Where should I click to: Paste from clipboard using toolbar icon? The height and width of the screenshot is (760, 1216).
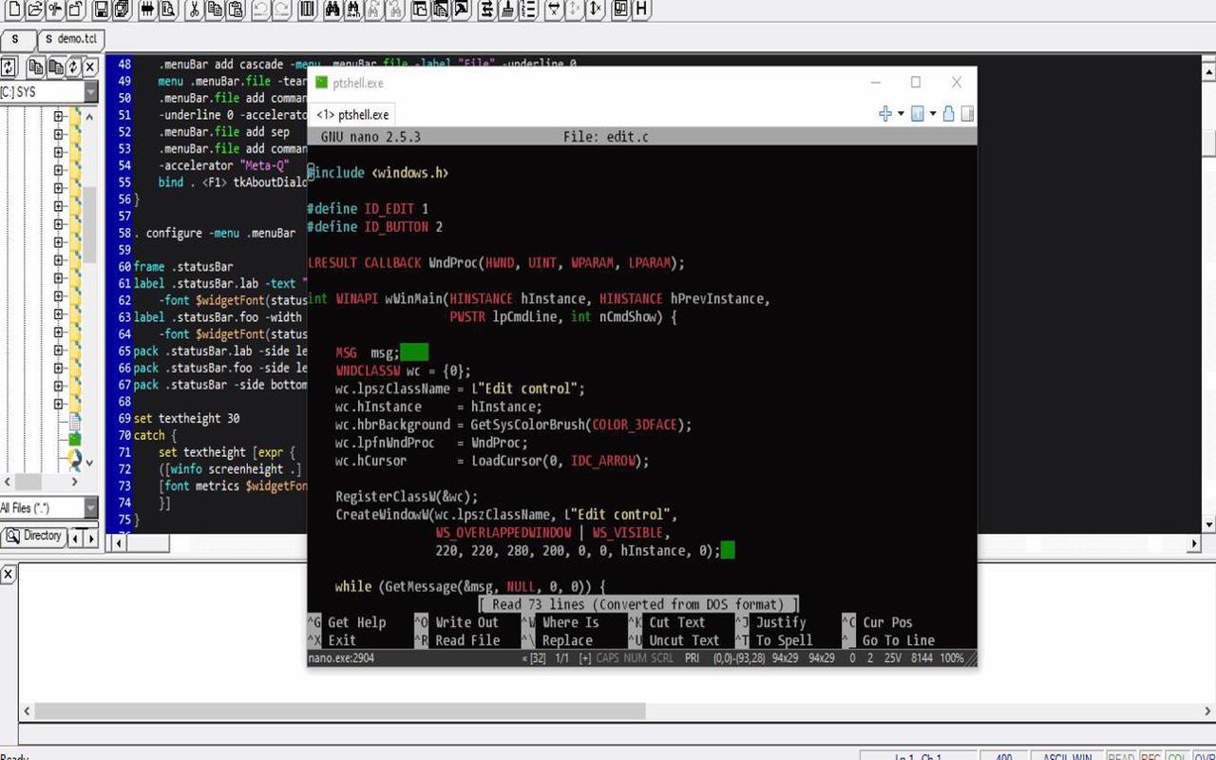click(x=235, y=10)
